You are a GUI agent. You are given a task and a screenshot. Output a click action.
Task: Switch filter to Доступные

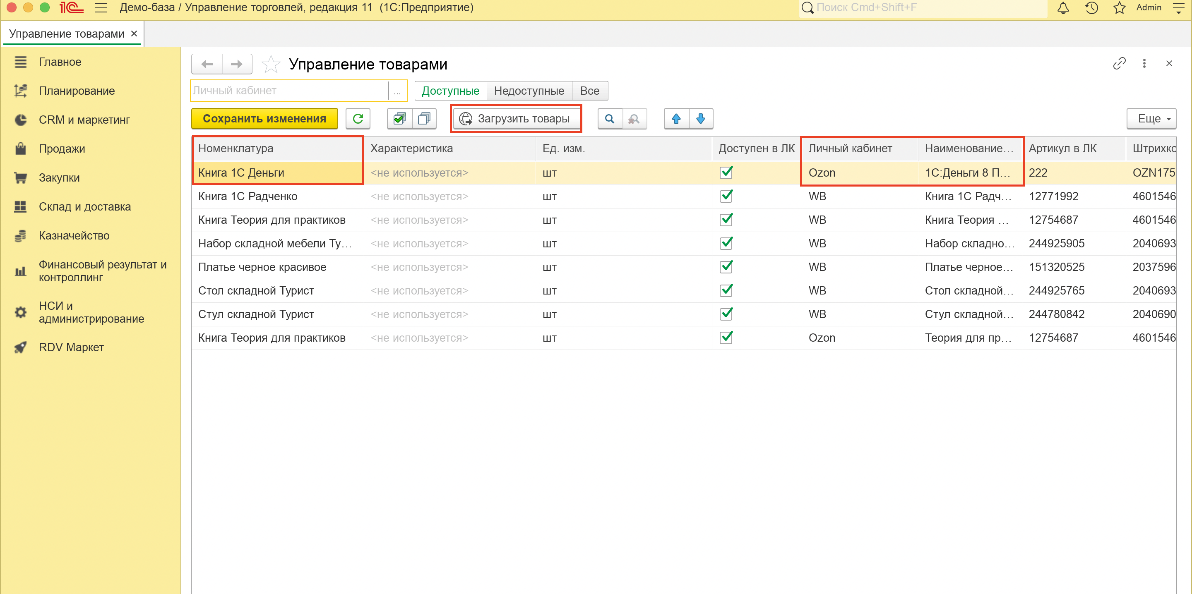pos(450,91)
